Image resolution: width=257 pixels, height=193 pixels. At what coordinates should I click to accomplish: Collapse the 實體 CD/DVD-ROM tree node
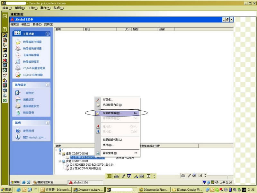click(60, 161)
